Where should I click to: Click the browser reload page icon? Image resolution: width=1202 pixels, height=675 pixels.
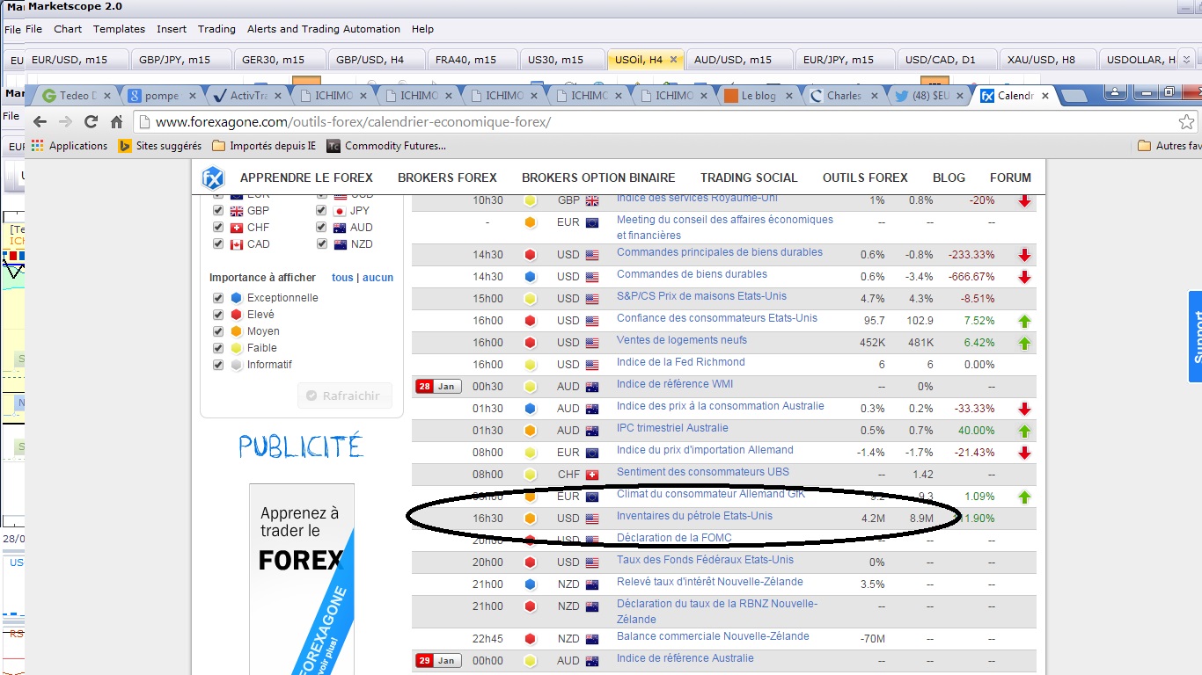pos(91,122)
